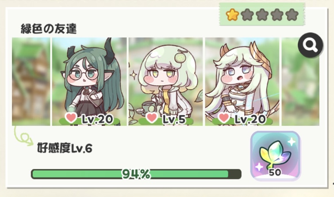Click the 50 count on reward
Viewport: 334px width, 197px height.
[x=275, y=172]
